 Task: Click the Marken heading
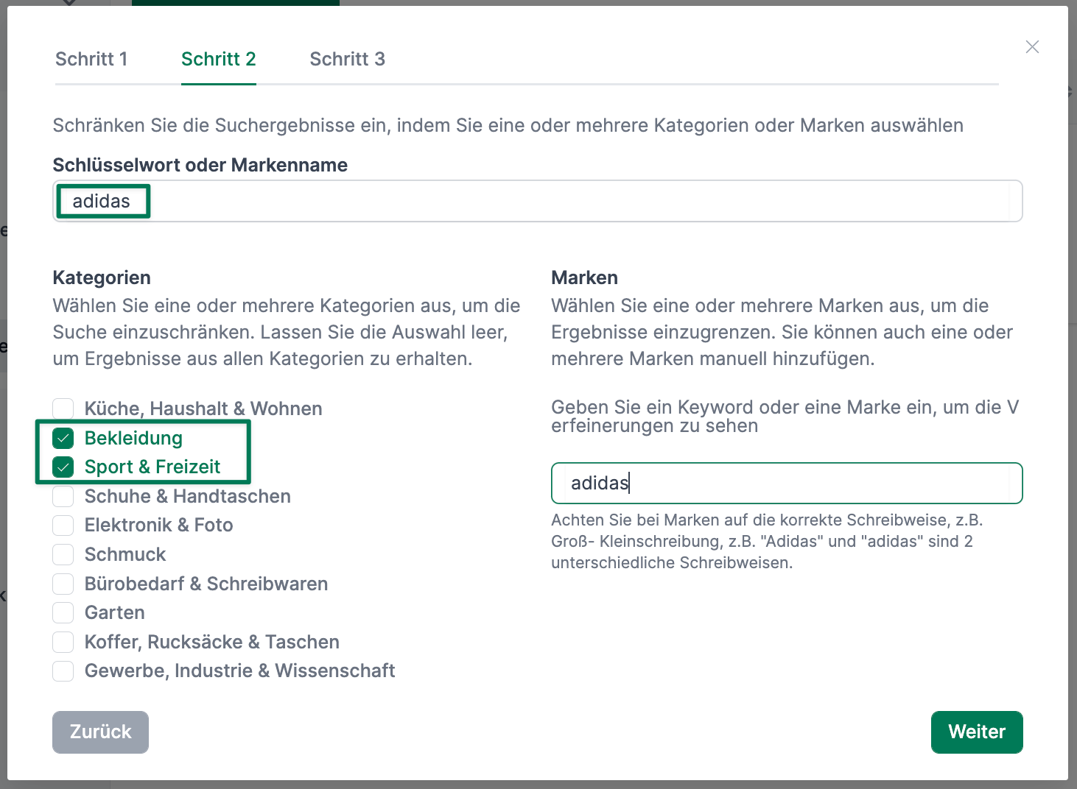coord(584,277)
